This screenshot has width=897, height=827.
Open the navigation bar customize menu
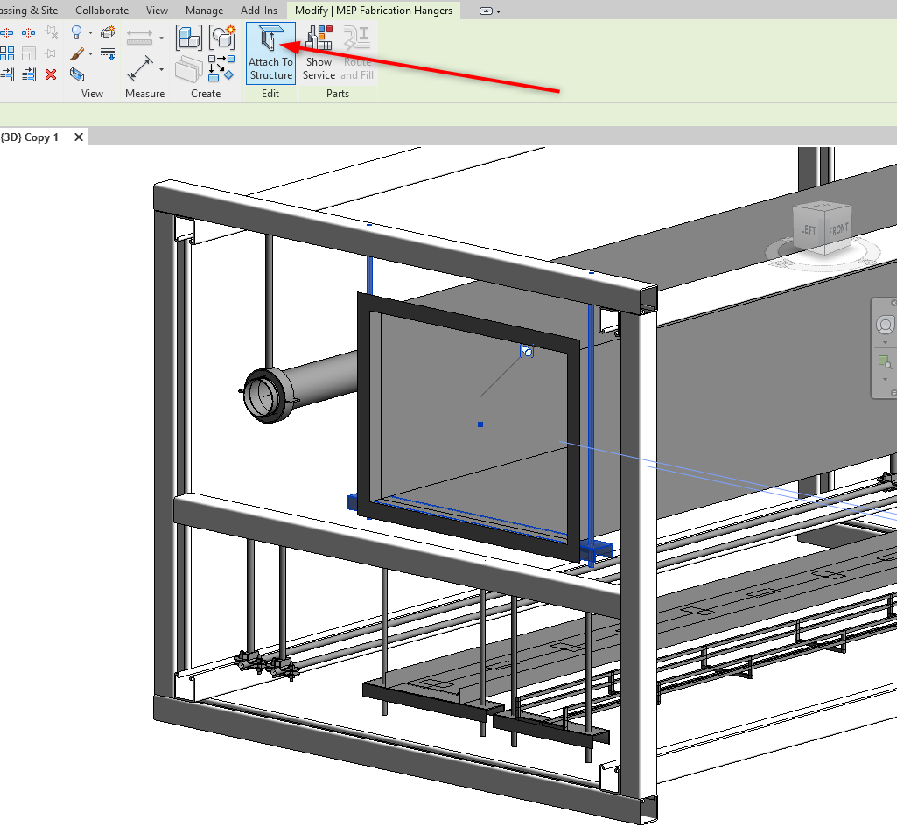[x=893, y=393]
